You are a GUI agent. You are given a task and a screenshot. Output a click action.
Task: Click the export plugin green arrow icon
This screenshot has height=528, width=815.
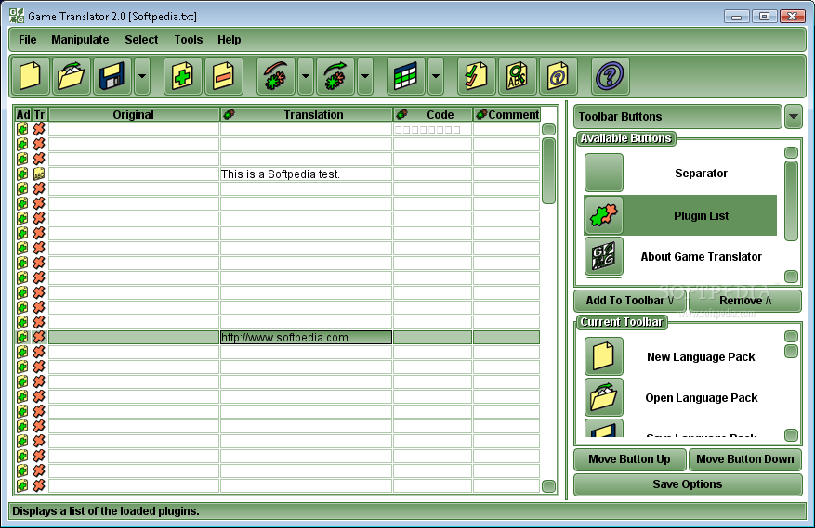click(x=335, y=76)
